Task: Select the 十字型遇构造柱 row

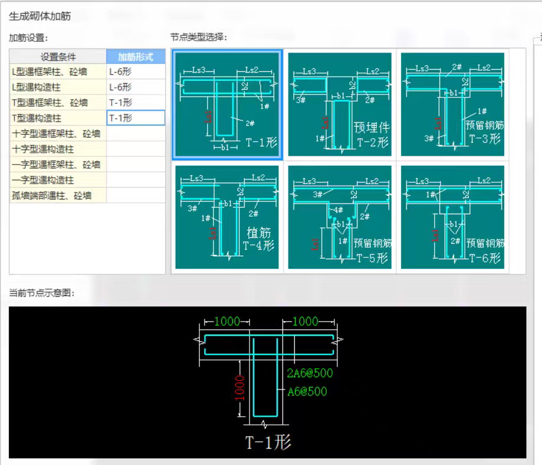Action: [56, 149]
